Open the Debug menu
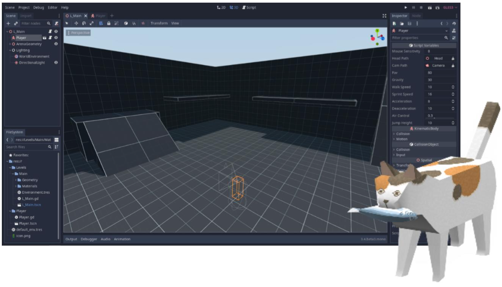The height and width of the screenshot is (287, 502). 39,8
